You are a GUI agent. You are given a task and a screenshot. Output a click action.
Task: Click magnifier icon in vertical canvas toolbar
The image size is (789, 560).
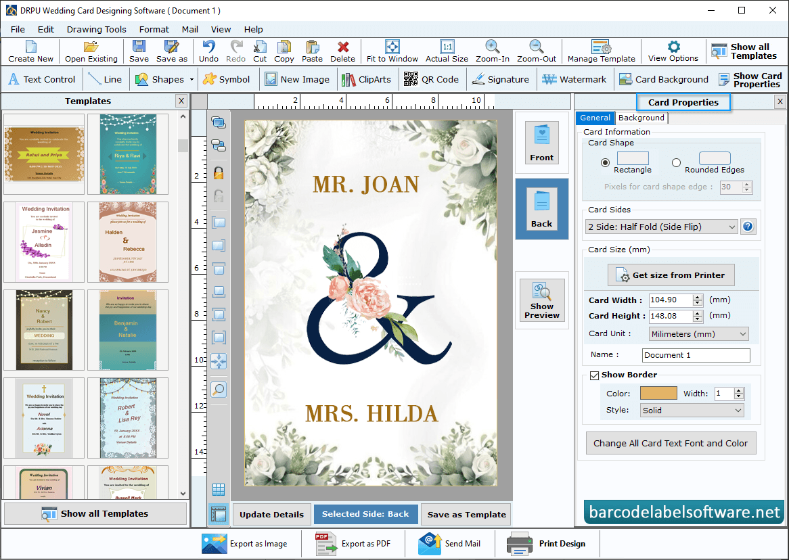click(x=219, y=390)
